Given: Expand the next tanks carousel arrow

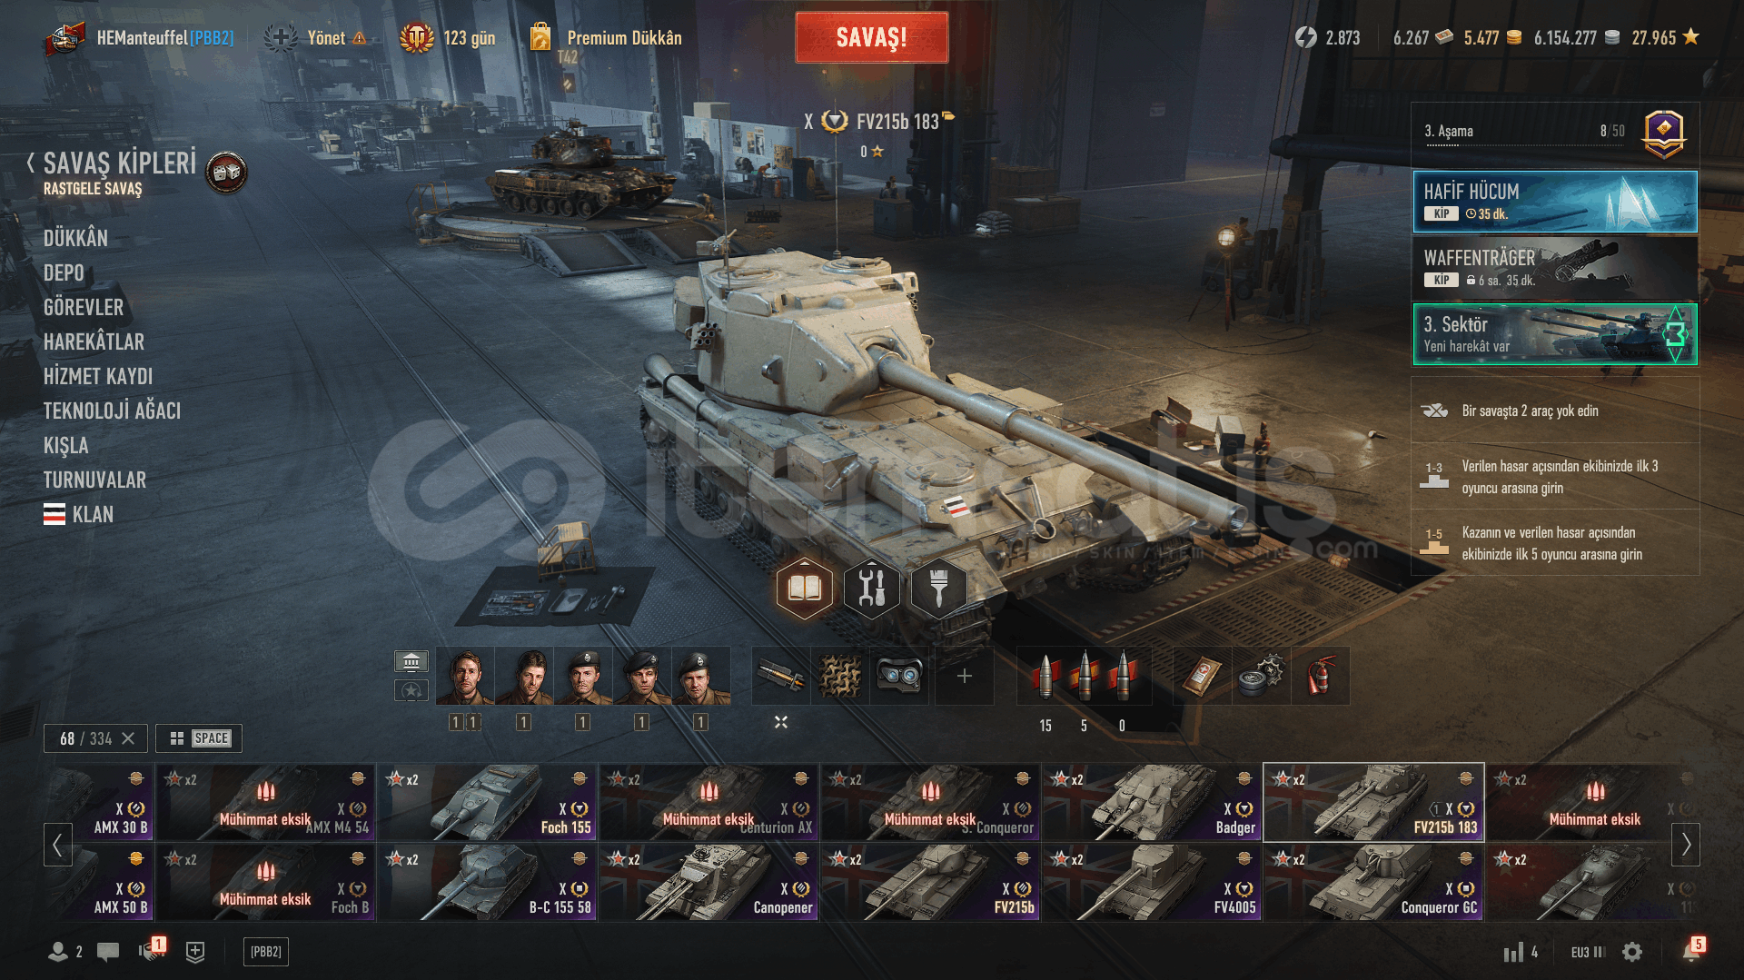Looking at the screenshot, I should tap(1686, 844).
